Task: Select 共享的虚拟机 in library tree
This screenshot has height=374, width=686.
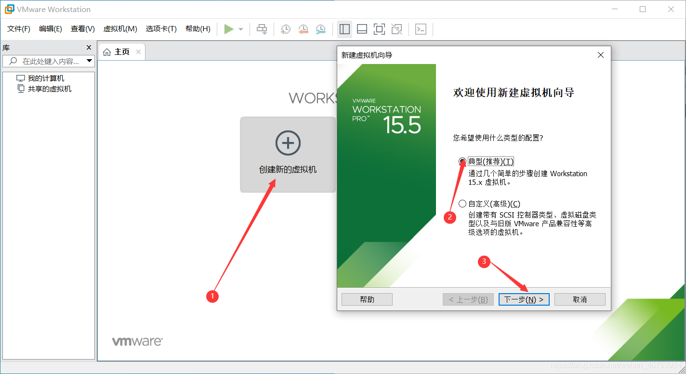Action: [50, 89]
